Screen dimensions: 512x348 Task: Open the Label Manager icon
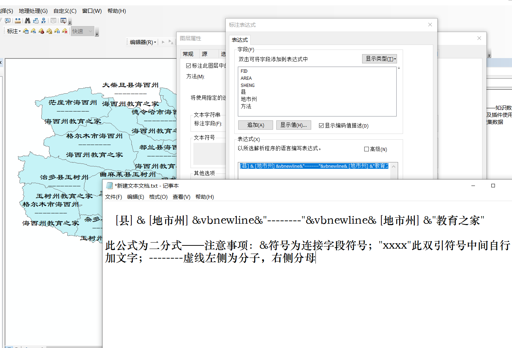[26, 31]
